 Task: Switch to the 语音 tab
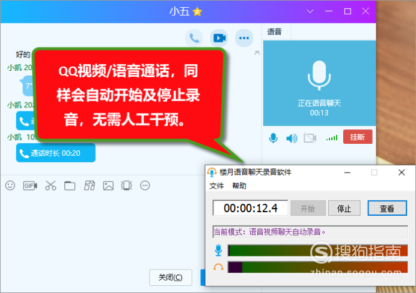click(275, 32)
